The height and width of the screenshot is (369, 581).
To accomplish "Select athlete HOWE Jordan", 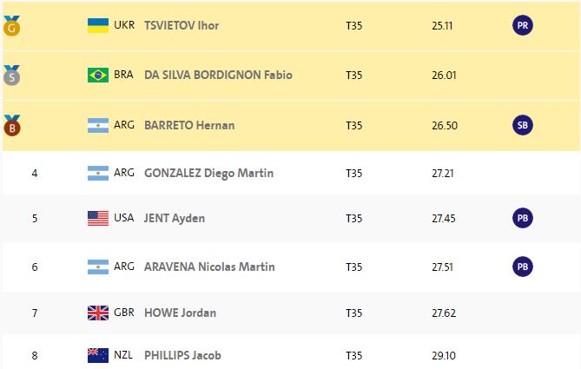I will point(180,313).
